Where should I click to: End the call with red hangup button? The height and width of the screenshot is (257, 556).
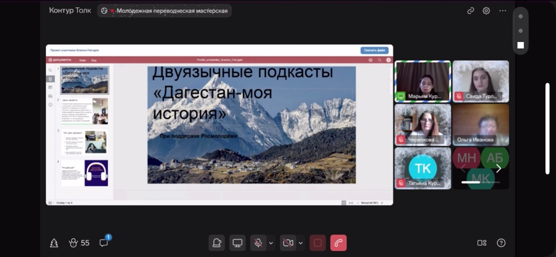[338, 243]
